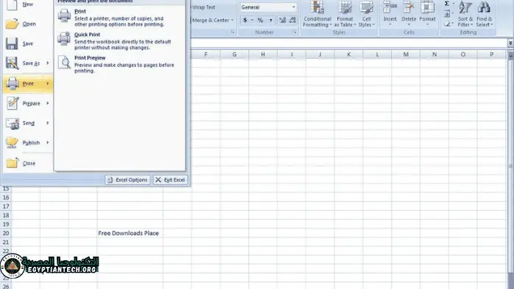Click the Exit Excel button
This screenshot has width=514, height=289.
point(170,180)
